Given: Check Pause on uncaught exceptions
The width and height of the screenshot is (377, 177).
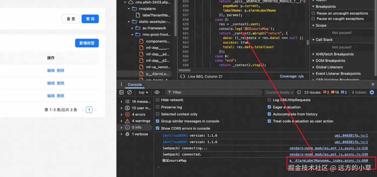Looking at the screenshot, I should 313,13.
